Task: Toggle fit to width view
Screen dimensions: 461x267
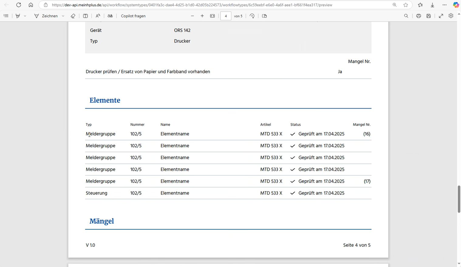Action: point(212,16)
